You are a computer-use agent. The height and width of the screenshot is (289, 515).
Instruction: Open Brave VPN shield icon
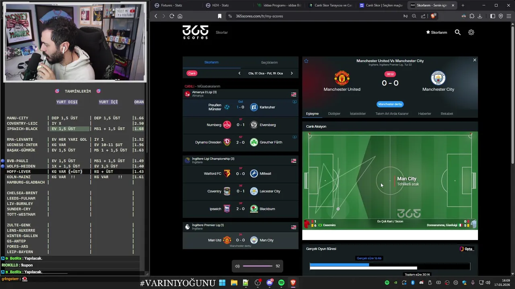coord(501,16)
